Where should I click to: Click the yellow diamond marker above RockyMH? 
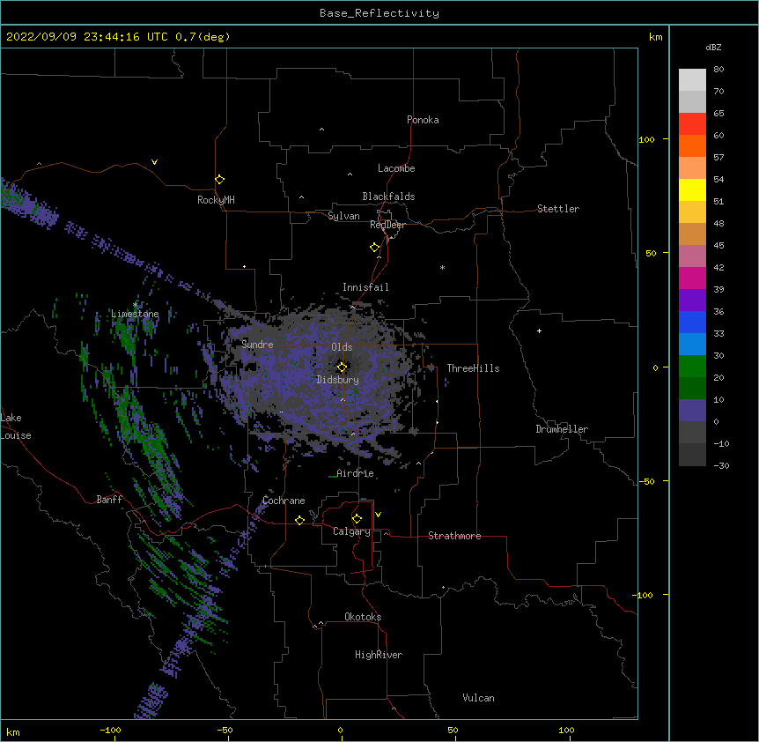click(219, 180)
